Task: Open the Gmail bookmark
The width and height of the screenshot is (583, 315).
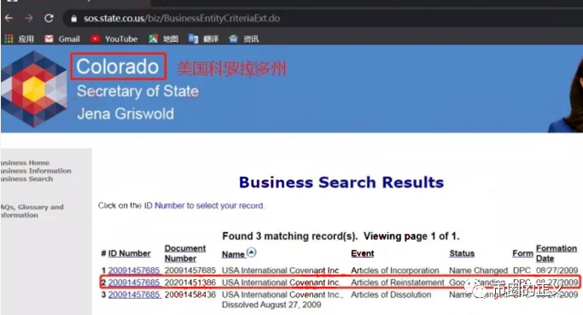Action: click(62, 38)
